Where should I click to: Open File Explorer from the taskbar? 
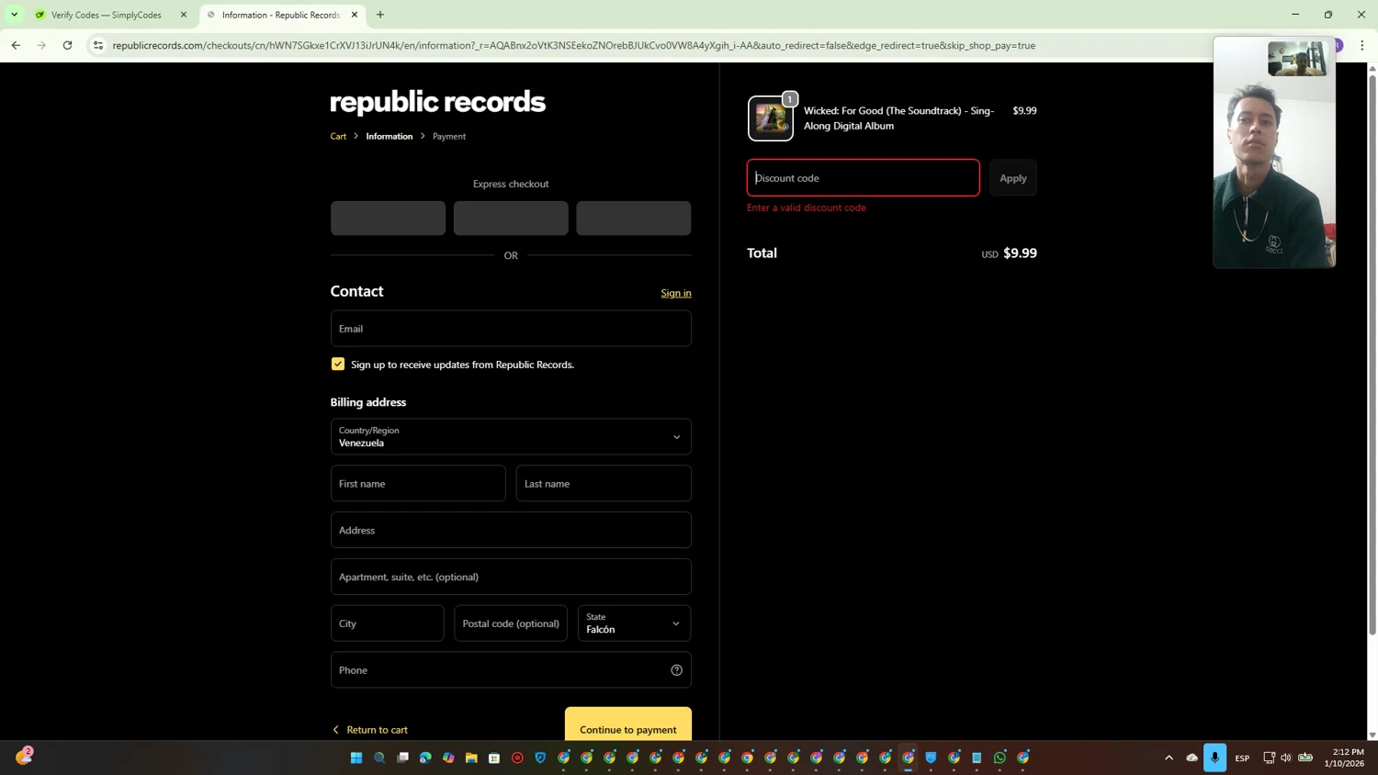pyautogui.click(x=471, y=758)
